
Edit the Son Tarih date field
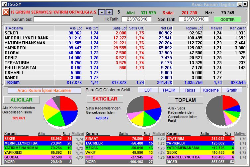[x=194, y=19]
